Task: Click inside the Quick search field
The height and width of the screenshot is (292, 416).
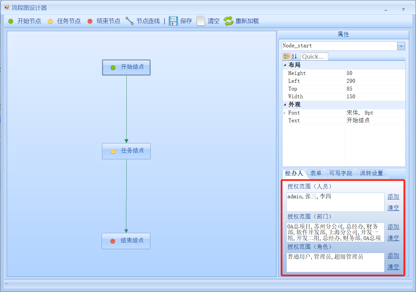Action: pos(314,56)
